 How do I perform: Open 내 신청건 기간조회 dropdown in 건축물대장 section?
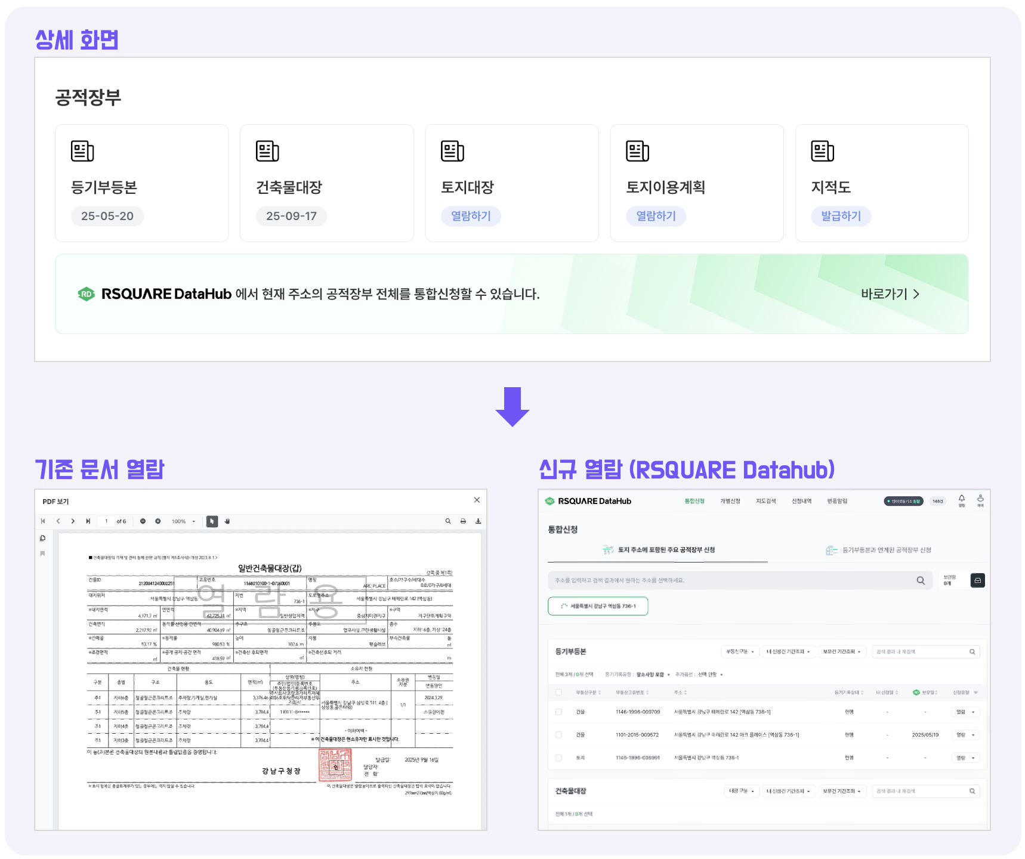click(788, 792)
